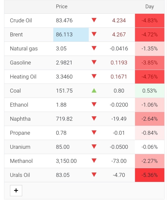Select the Propane commodity name
Image resolution: width=167 pixels, height=200 pixels.
click(20, 133)
